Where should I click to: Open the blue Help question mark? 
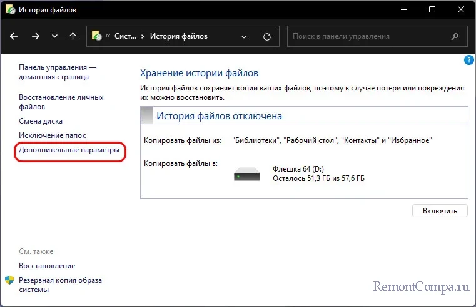[468, 61]
